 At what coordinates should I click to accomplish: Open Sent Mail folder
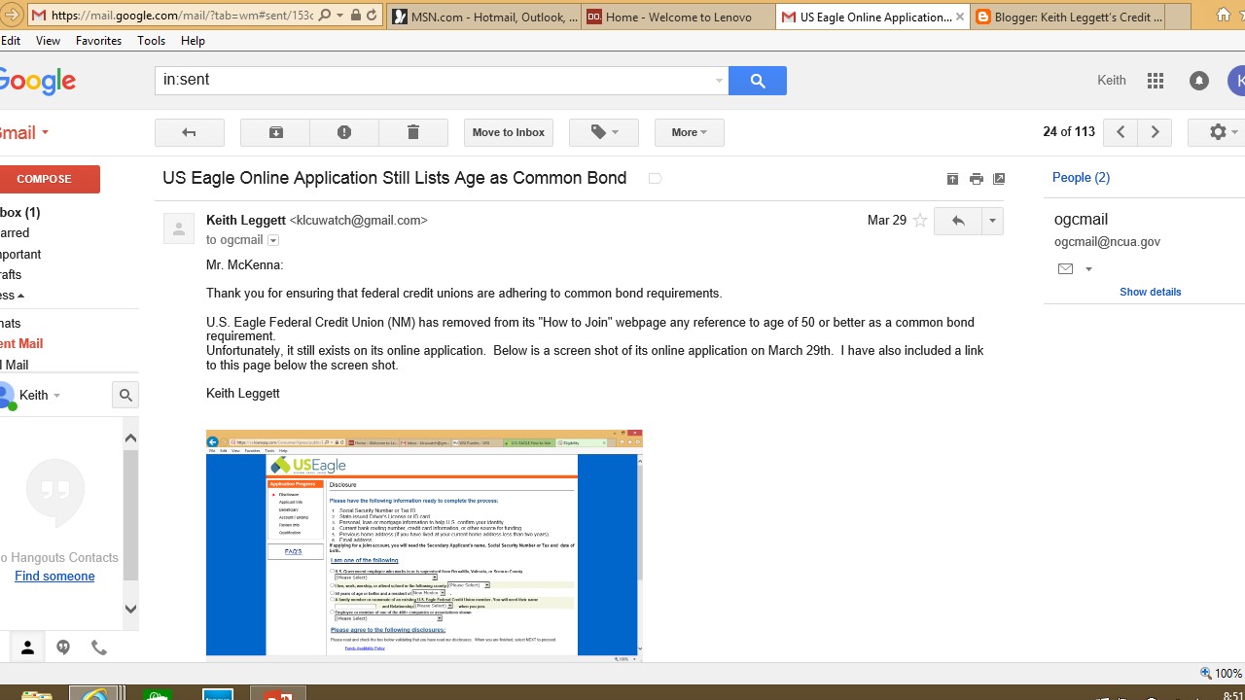coord(21,343)
